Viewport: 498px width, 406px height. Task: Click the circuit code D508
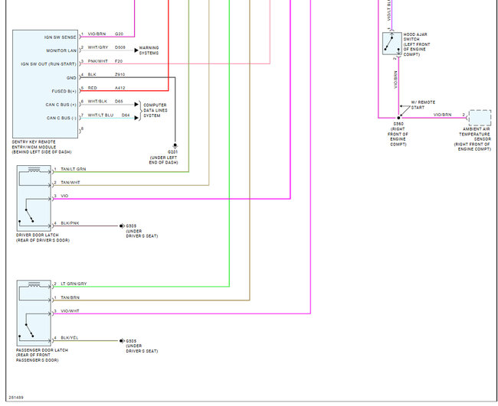[120, 47]
